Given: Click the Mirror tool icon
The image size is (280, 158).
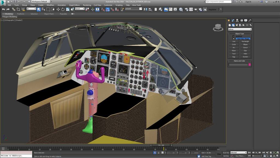Looking at the screenshot, I should tap(145, 9).
